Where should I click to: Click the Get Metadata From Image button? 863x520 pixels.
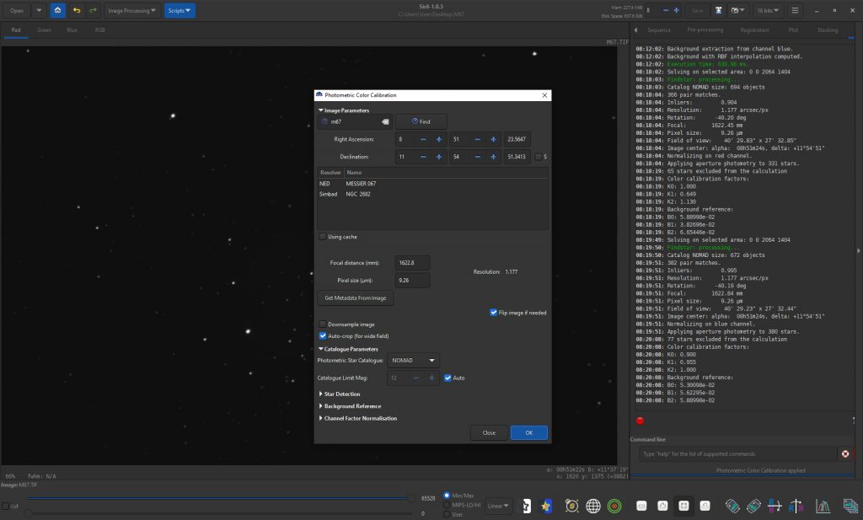pos(355,298)
